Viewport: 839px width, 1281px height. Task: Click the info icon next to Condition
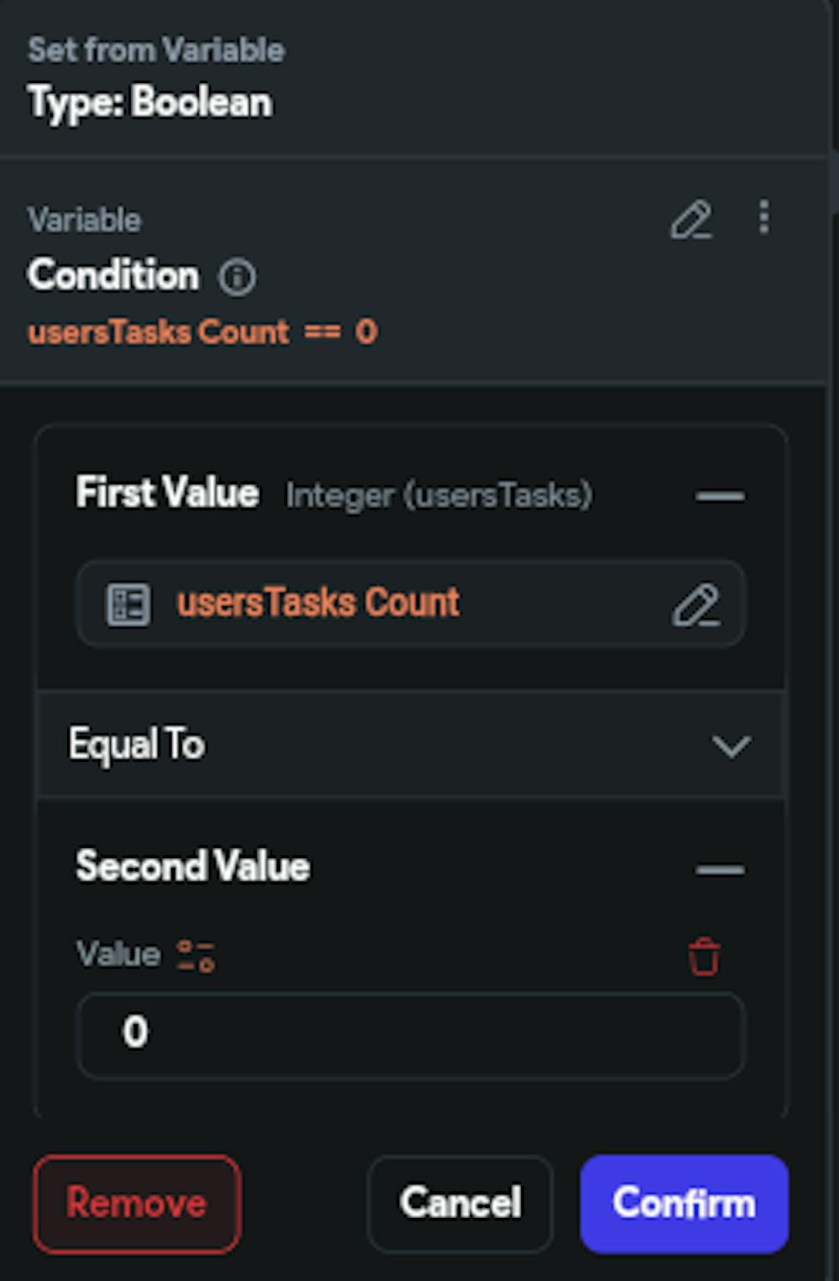pos(237,277)
